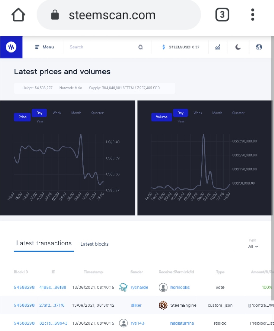Click the search magnifier icon
The height and width of the screenshot is (331, 274).
point(140,47)
